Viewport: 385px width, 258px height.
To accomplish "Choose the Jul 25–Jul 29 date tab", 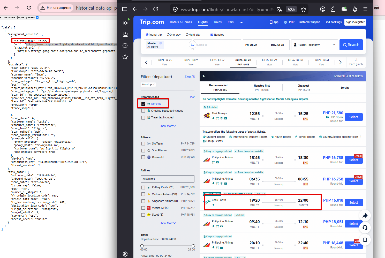I will (269, 62).
